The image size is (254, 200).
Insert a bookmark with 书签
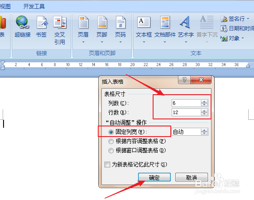pyautogui.click(x=42, y=26)
